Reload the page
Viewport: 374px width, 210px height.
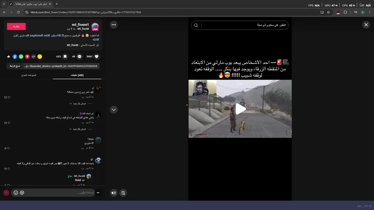(x=18, y=12)
